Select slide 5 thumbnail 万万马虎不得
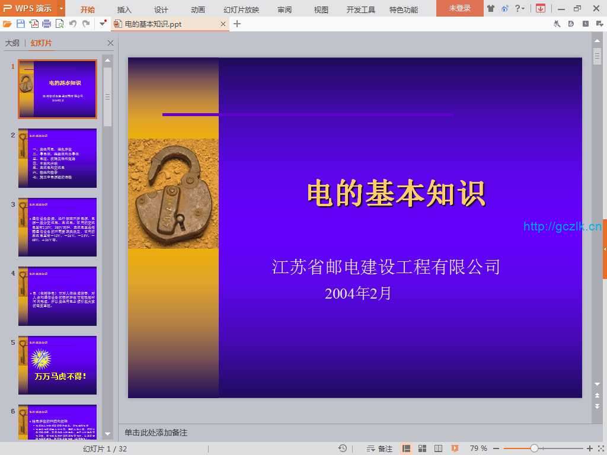The image size is (607, 455). [57, 365]
